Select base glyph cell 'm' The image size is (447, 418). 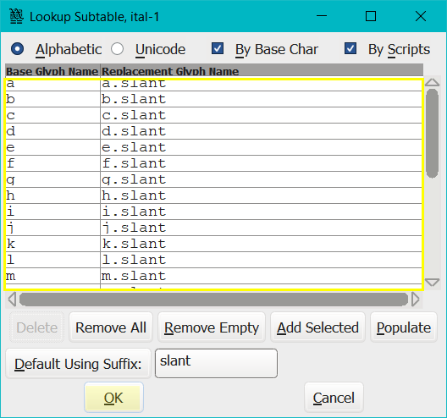(x=52, y=276)
